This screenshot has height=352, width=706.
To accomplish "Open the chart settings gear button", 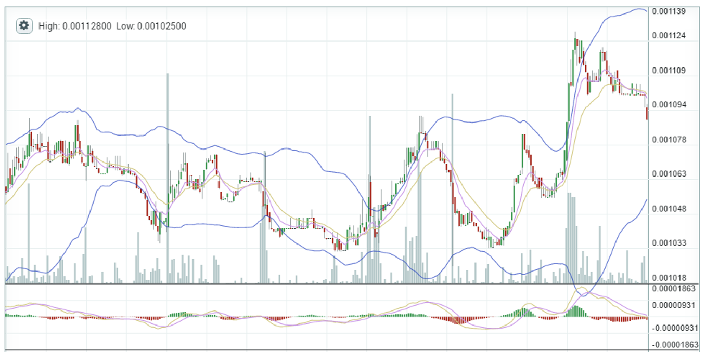I will pyautogui.click(x=24, y=25).
